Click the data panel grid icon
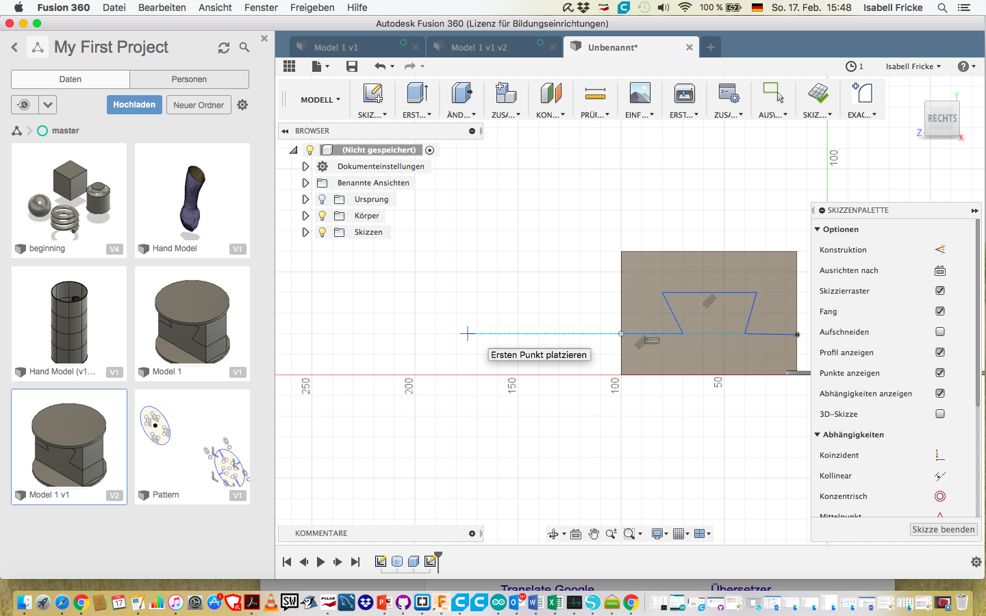This screenshot has height=616, width=986. (x=289, y=66)
